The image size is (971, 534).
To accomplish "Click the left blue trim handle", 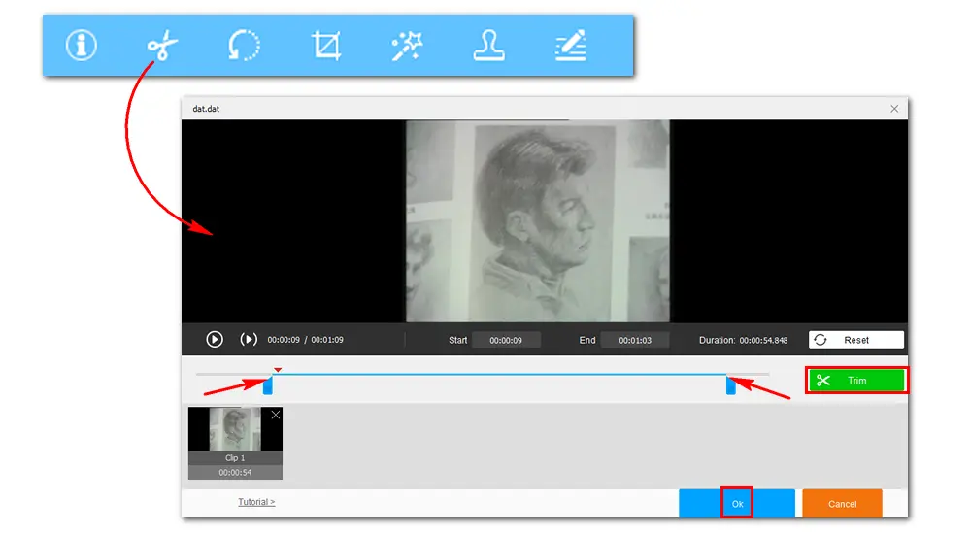I will tap(268, 385).
